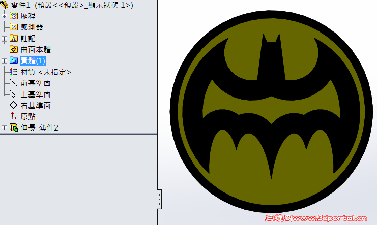Click the 右基準面 plane icon

(x=13, y=105)
